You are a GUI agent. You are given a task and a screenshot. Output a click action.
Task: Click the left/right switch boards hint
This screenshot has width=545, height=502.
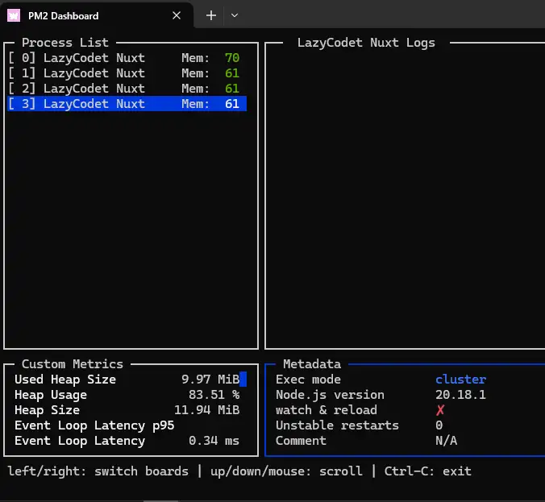point(98,471)
